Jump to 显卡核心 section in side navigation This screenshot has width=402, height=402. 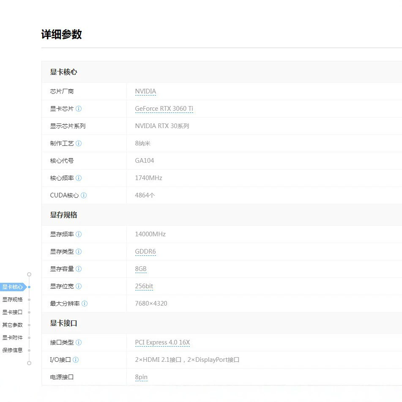coord(13,287)
